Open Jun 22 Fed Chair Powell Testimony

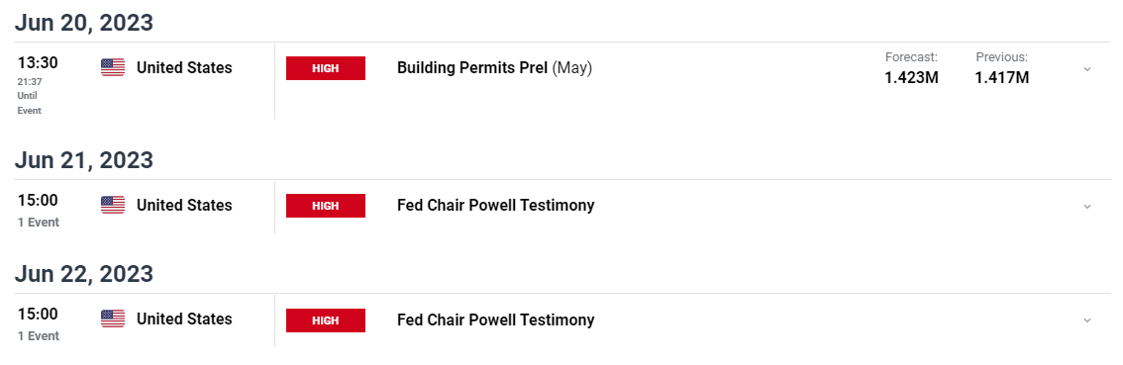point(495,319)
